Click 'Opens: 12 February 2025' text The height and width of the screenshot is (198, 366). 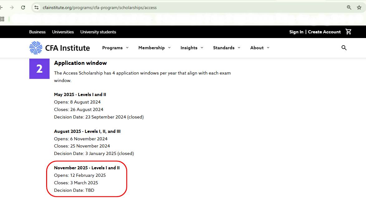(x=80, y=175)
